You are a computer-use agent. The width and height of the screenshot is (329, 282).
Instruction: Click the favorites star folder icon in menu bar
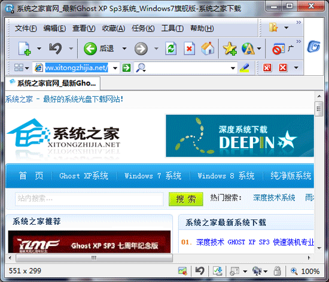pyautogui.click(x=273, y=27)
